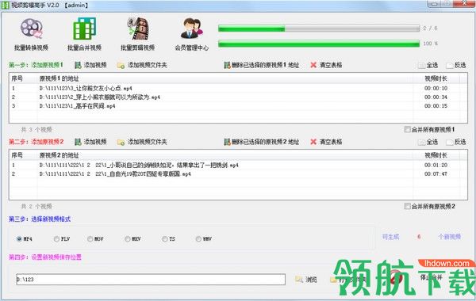Screen dimensions: 476x301
Task: Click the 共 2 个视频 count text
Action: click(x=36, y=207)
